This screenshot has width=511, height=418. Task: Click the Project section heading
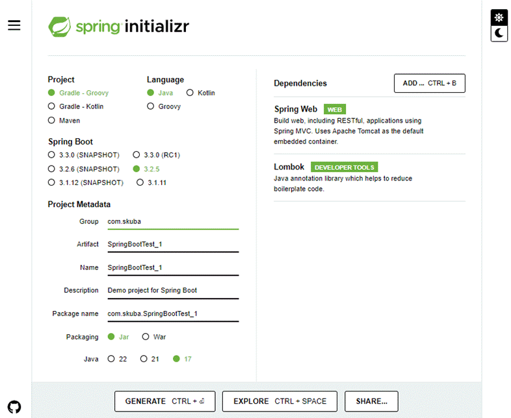click(61, 80)
